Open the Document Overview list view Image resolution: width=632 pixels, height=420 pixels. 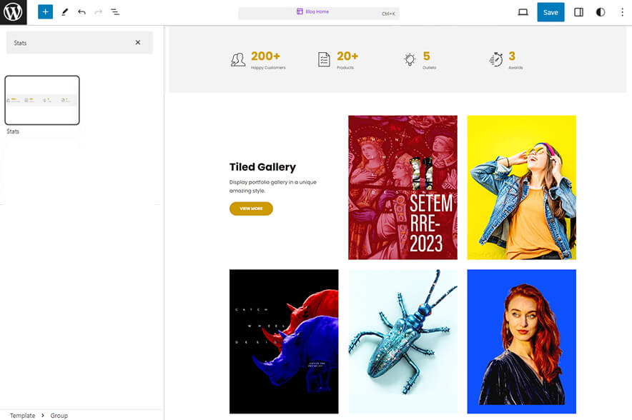click(x=115, y=12)
